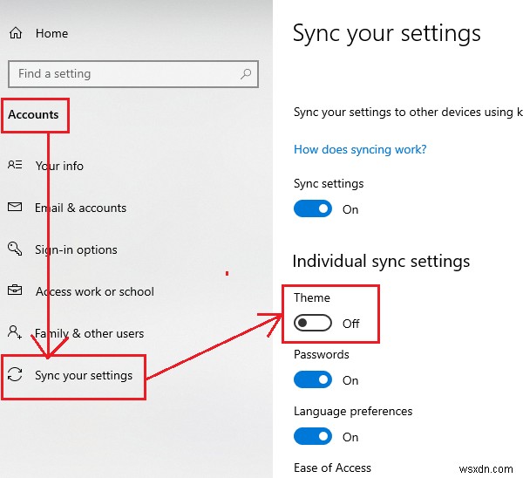Click the Sign-in options key icon

tap(15, 249)
